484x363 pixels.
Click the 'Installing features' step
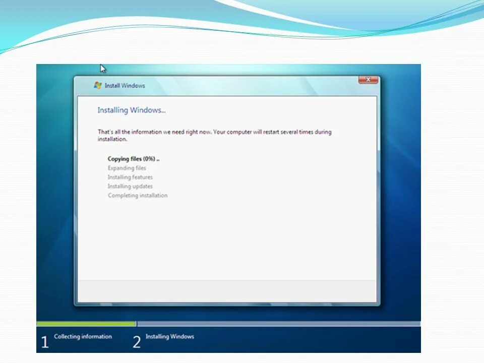(130, 177)
